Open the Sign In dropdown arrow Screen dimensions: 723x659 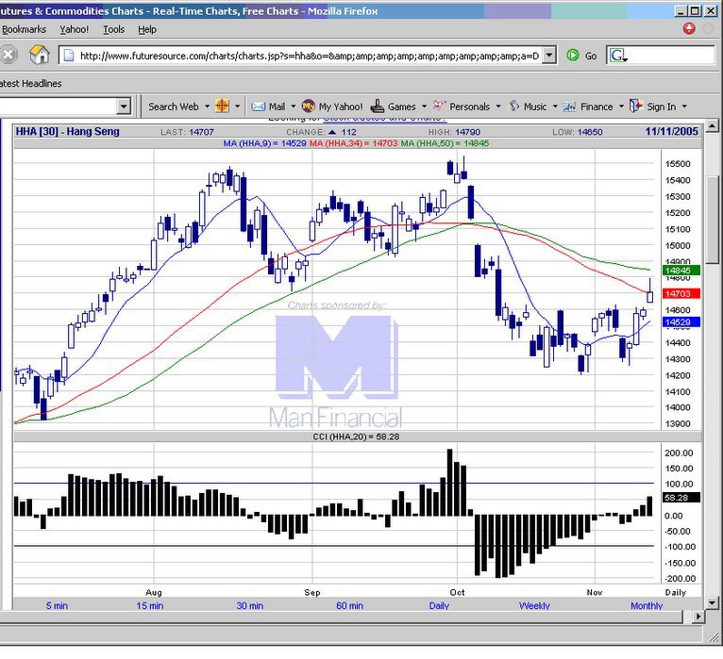(684, 107)
